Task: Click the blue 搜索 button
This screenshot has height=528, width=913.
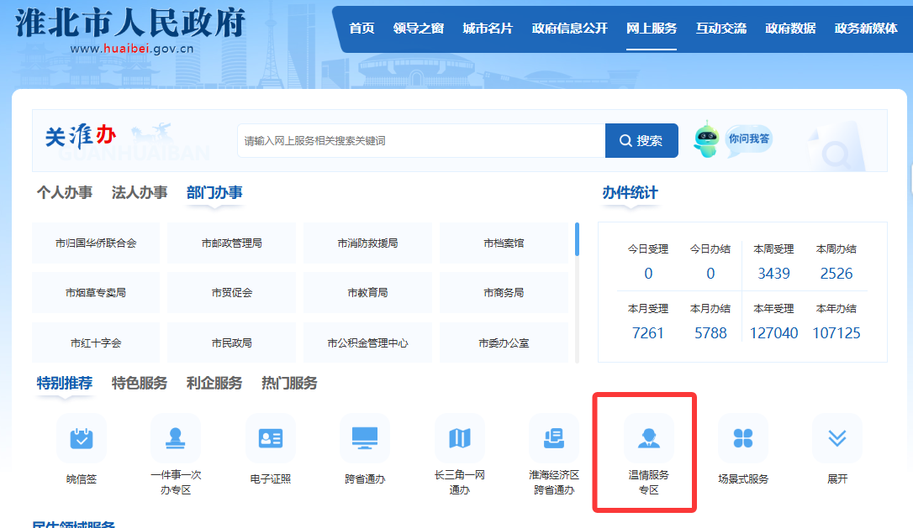Action: click(641, 141)
